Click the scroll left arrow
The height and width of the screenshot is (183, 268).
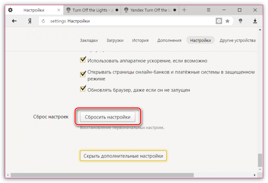click(x=8, y=175)
